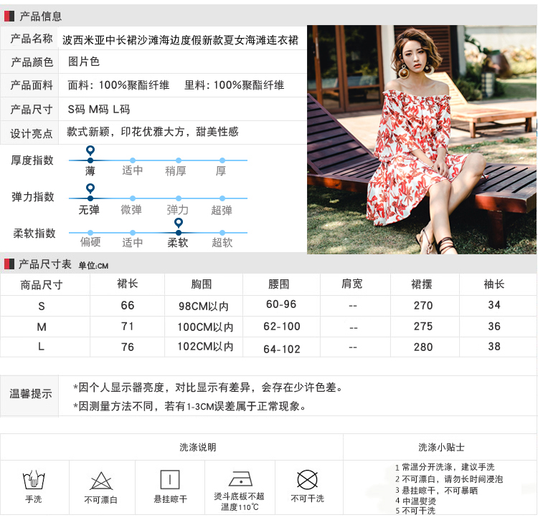Click the hand wash icon

click(x=34, y=479)
